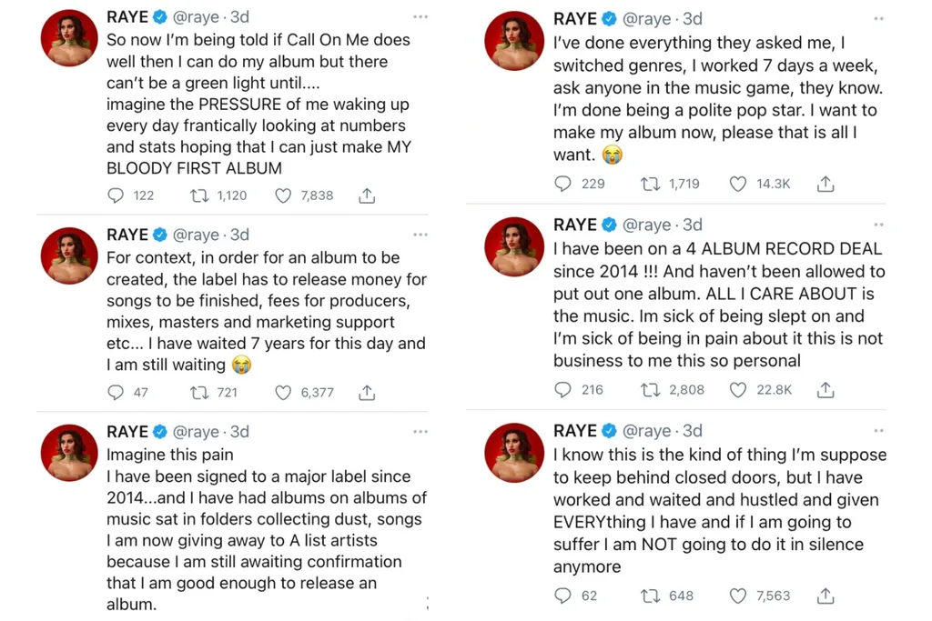Like the "I know this is" tweet
The width and height of the screenshot is (932, 621).
(737, 596)
